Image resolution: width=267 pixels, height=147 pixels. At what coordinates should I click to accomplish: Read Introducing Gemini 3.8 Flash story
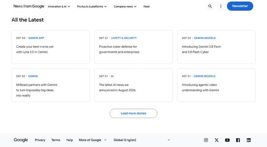tap(201, 49)
